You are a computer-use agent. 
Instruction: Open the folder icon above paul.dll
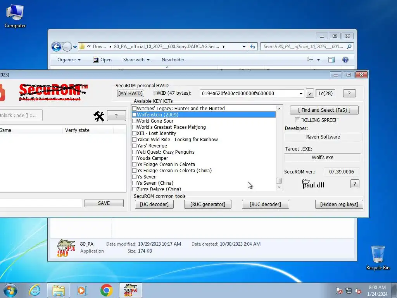[x=306, y=181]
